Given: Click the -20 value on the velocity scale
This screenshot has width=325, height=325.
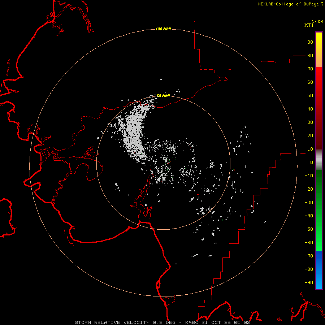Looking at the screenshot, I should point(309,189).
